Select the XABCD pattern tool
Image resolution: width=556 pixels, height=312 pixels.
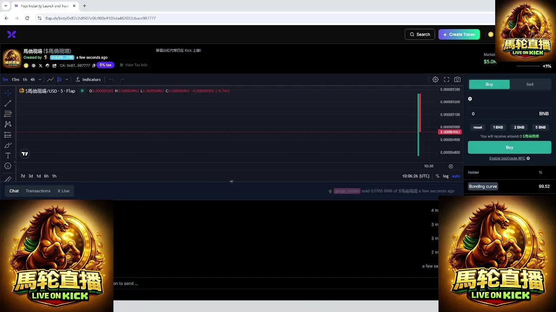coord(8,124)
